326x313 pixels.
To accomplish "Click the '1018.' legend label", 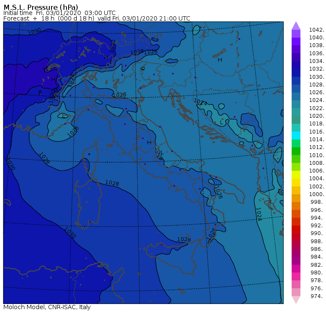I will point(317,124).
